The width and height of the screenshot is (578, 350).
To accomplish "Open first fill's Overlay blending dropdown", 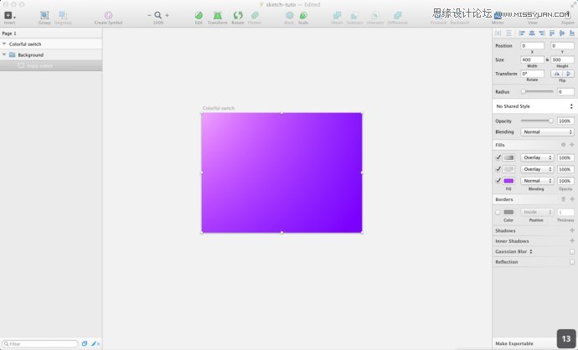I will 537,157.
